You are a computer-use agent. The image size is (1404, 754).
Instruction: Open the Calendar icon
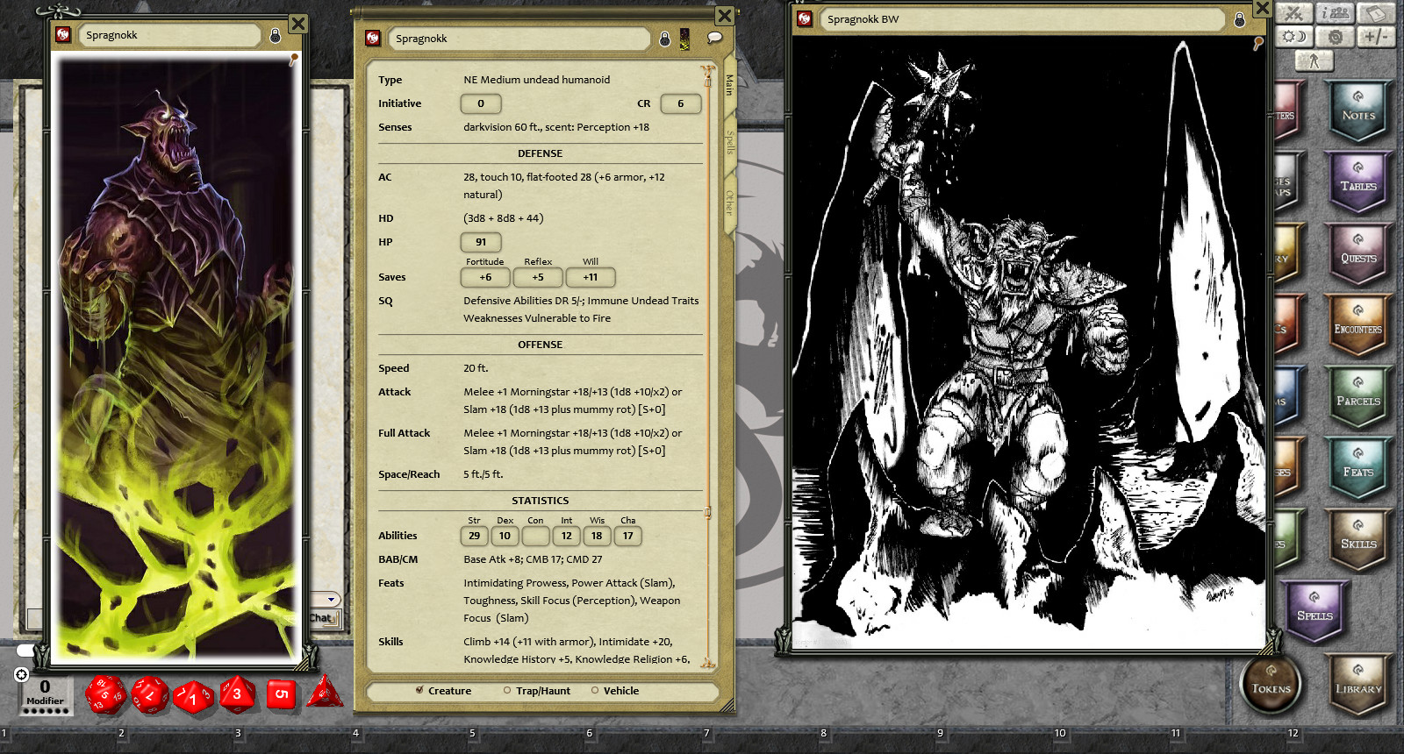(x=1376, y=13)
